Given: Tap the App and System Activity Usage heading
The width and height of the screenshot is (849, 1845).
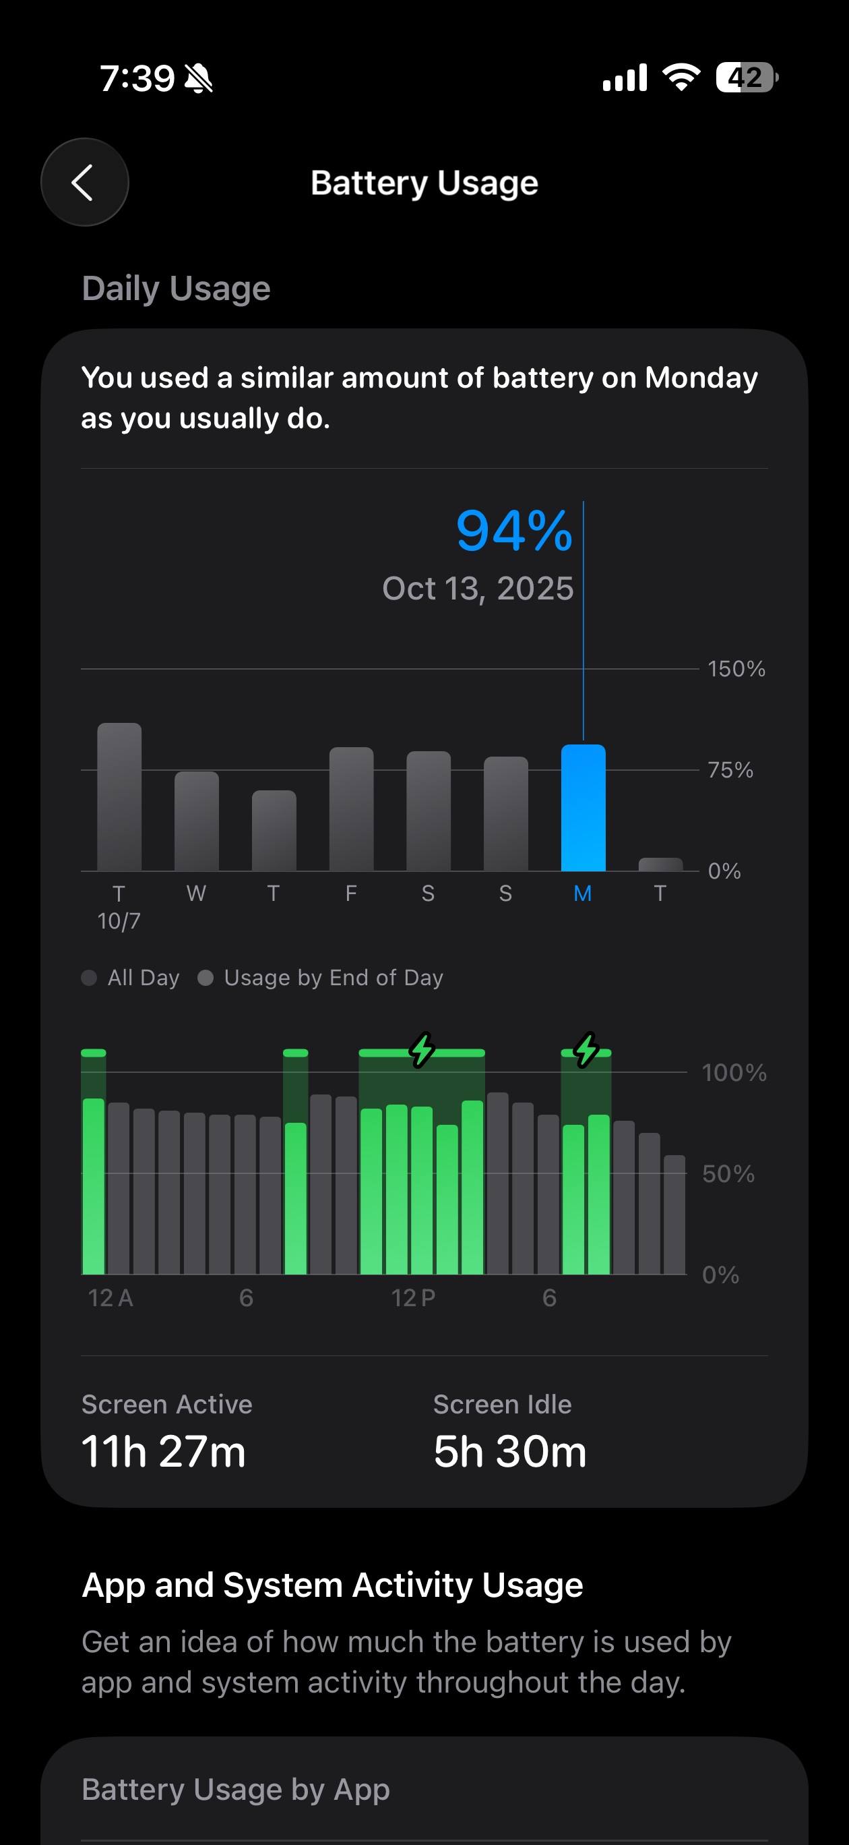Looking at the screenshot, I should 333,1585.
